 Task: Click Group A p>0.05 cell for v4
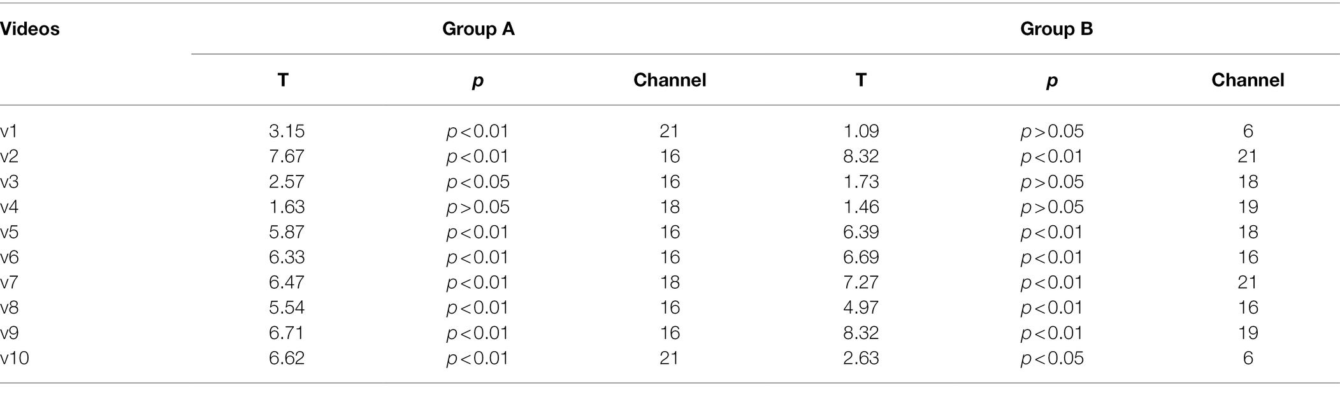[478, 207]
